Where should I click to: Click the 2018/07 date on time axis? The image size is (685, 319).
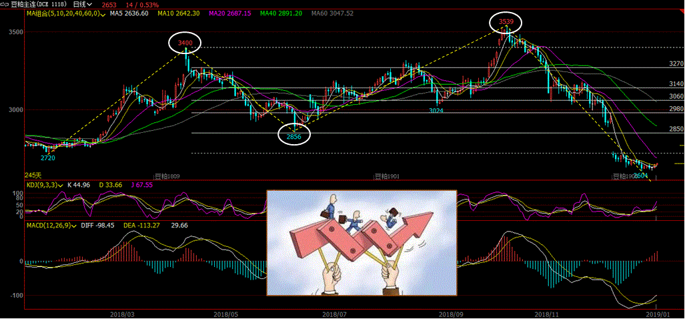333,312
